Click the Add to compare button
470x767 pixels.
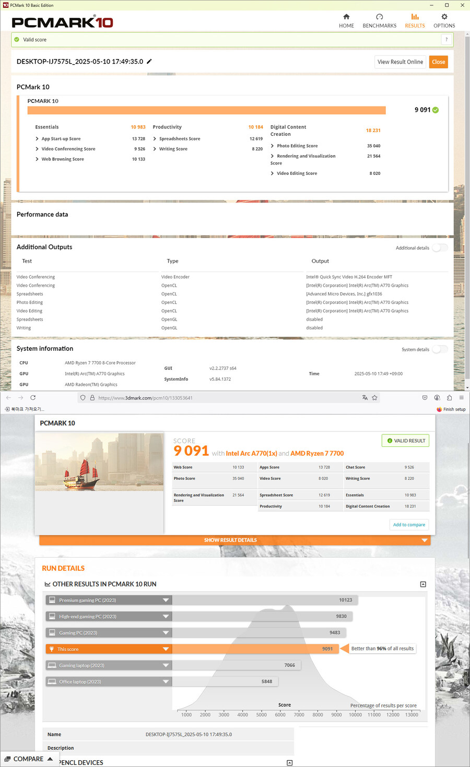(409, 525)
